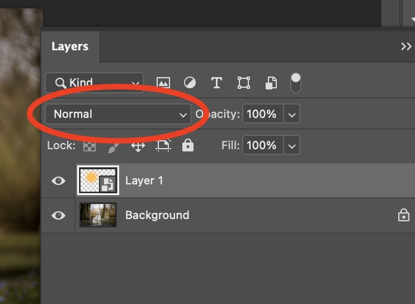Open the Kind filter dropdown

click(95, 83)
